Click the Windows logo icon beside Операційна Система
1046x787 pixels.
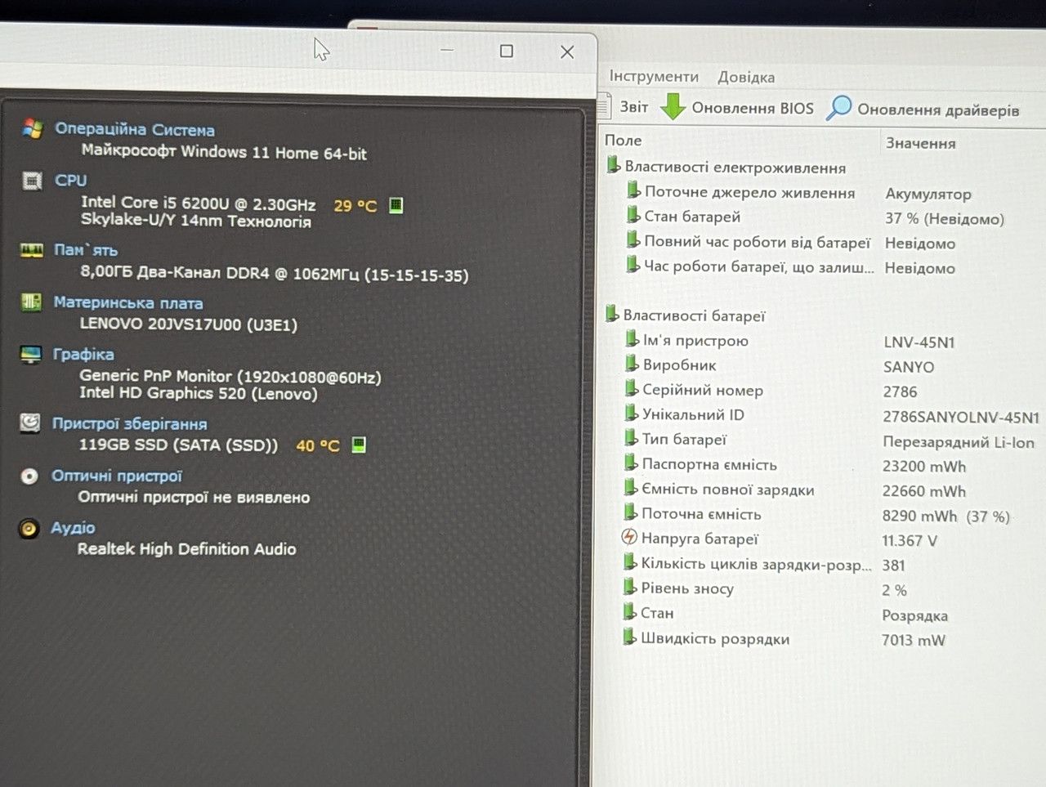coord(33,128)
